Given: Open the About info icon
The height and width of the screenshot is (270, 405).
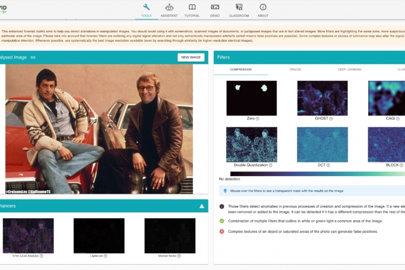Looking at the screenshot, I should 263,8.
